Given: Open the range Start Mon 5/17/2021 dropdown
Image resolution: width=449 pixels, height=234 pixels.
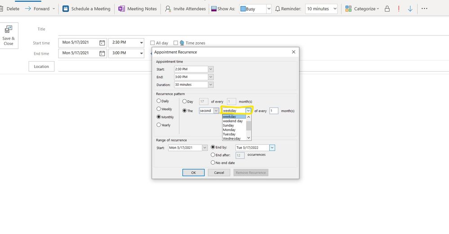Looking at the screenshot, I should 204,148.
